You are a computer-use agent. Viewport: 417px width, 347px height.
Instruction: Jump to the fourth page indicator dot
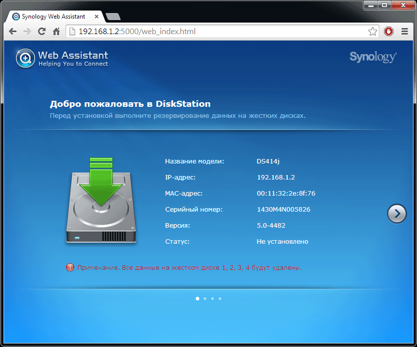220,298
